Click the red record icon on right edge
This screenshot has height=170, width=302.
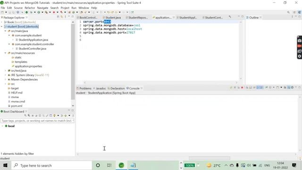(300, 46)
